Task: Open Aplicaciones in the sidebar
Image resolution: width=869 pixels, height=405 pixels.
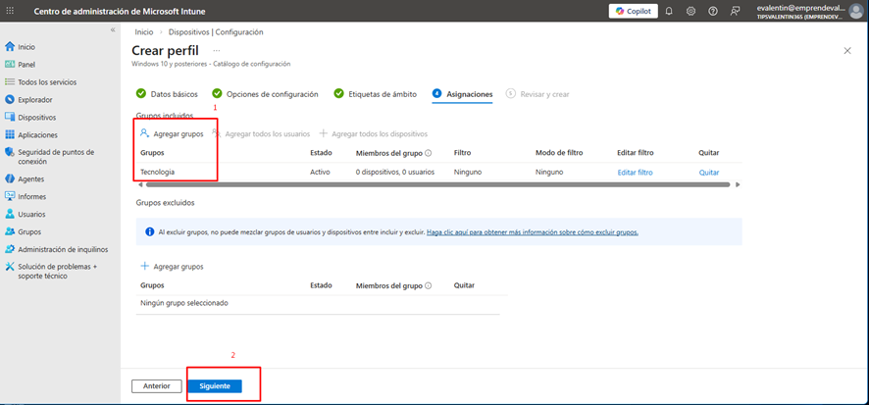Action: 37,134
